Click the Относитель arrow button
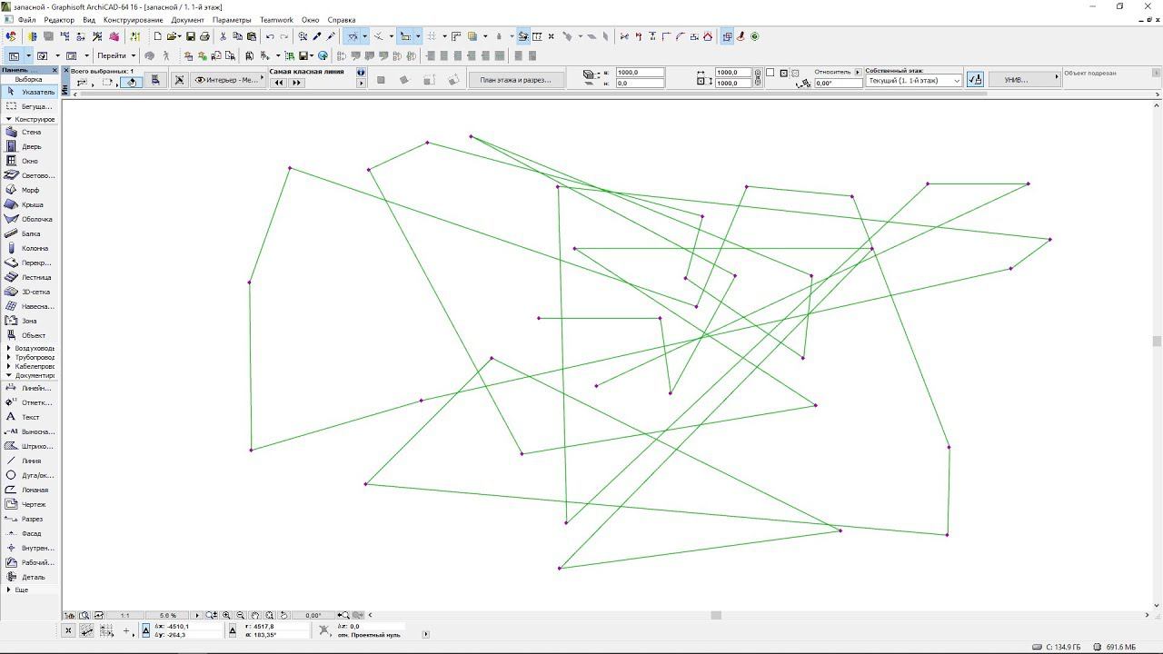Screen dimensions: 1163x654 (x=858, y=72)
